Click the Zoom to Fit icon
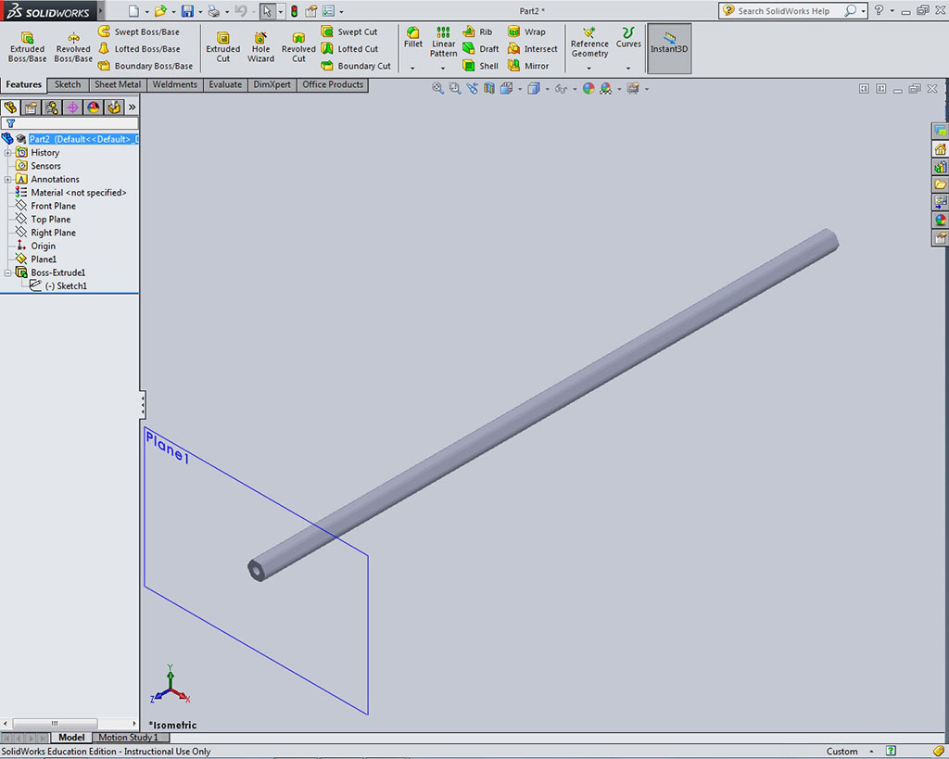 pos(438,89)
